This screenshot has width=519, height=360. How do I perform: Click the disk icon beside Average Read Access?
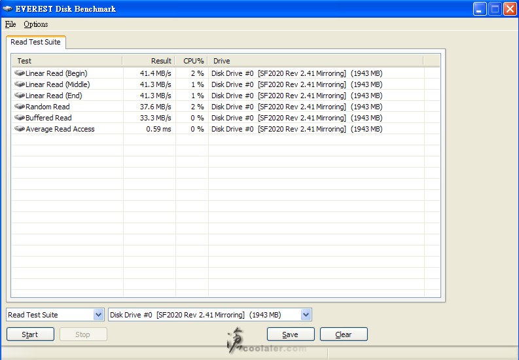pyautogui.click(x=20, y=129)
